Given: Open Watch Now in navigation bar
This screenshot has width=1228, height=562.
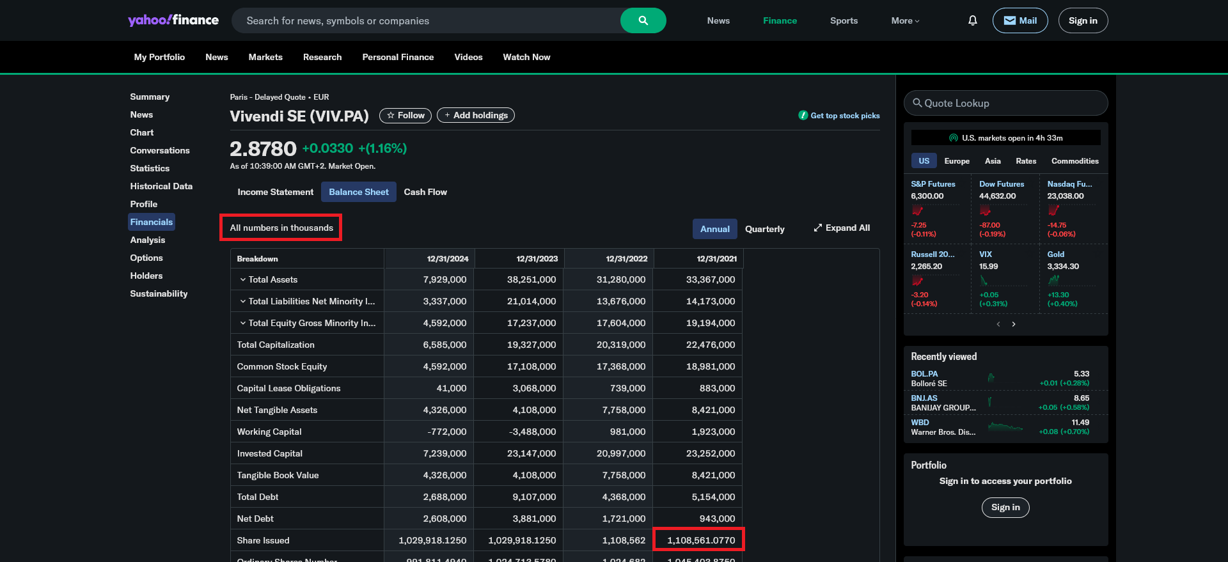Looking at the screenshot, I should [x=526, y=57].
